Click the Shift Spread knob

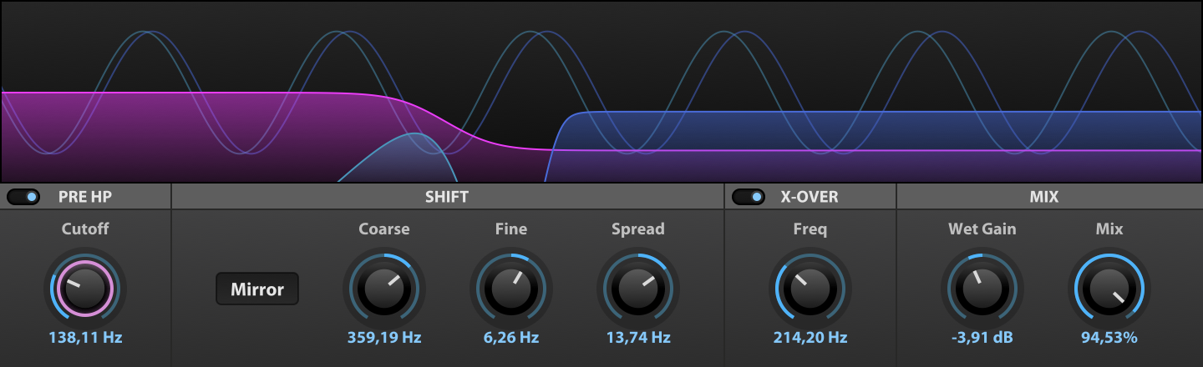tap(638, 289)
